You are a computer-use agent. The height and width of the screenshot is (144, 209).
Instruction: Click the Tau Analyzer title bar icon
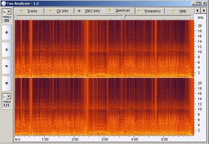click(3, 3)
